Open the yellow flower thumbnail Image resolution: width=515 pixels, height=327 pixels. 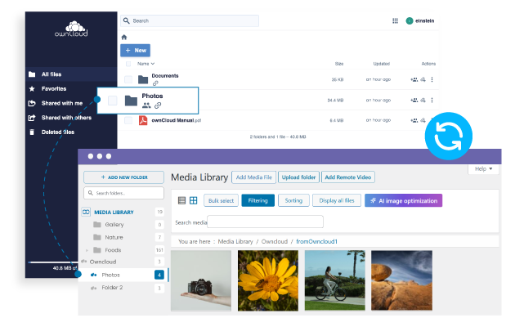click(x=268, y=280)
